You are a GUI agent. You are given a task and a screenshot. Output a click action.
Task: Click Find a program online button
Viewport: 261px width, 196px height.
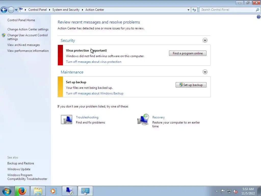pos(188,53)
